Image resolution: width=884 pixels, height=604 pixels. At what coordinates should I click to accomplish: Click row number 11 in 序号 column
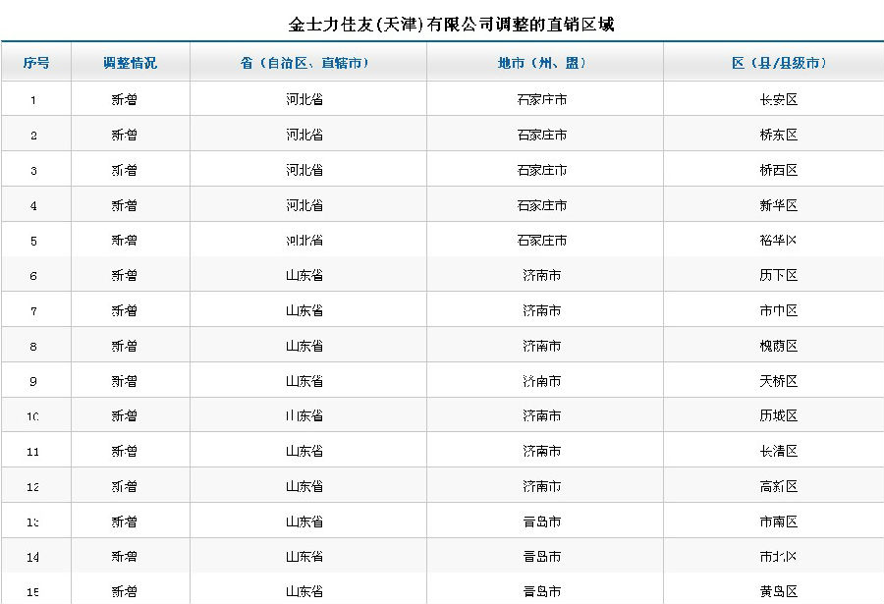click(x=32, y=451)
